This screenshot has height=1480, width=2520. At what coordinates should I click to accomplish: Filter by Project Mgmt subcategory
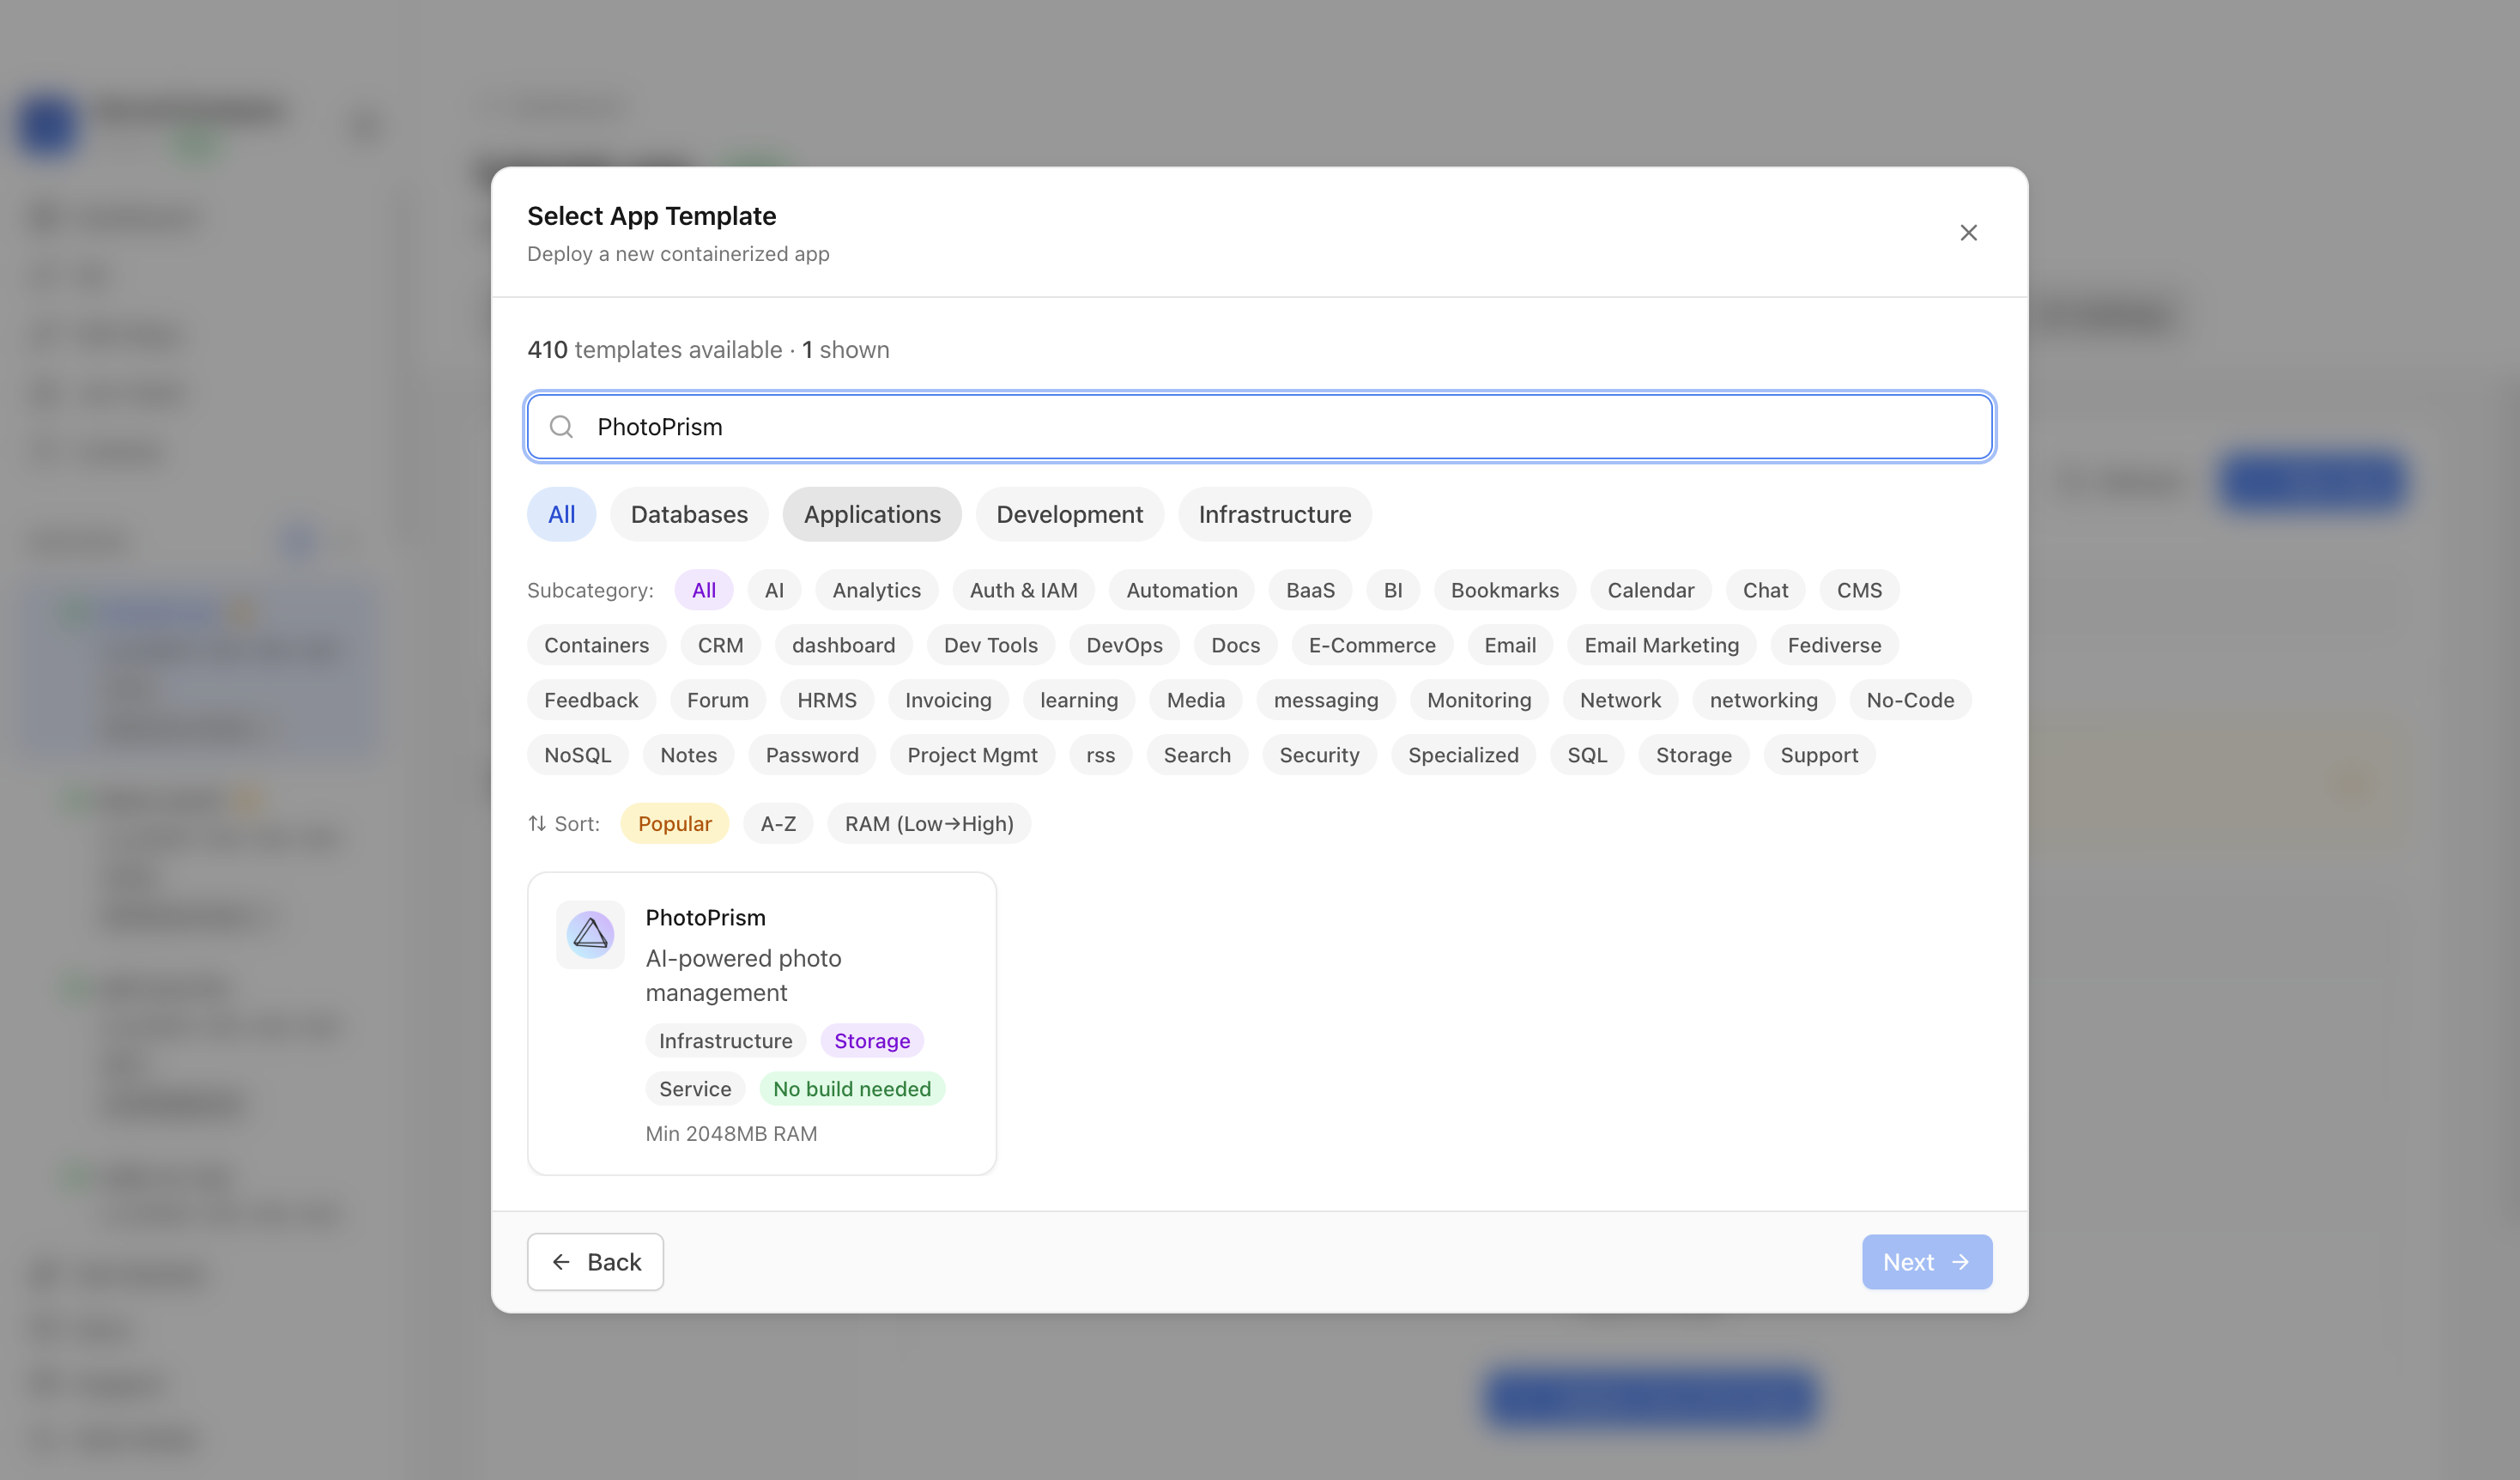[x=972, y=755]
